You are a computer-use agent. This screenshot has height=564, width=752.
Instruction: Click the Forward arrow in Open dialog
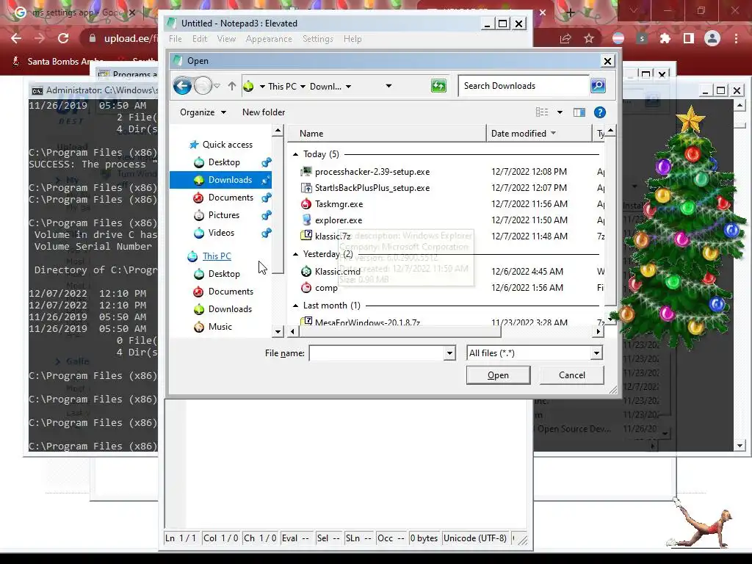tap(203, 87)
